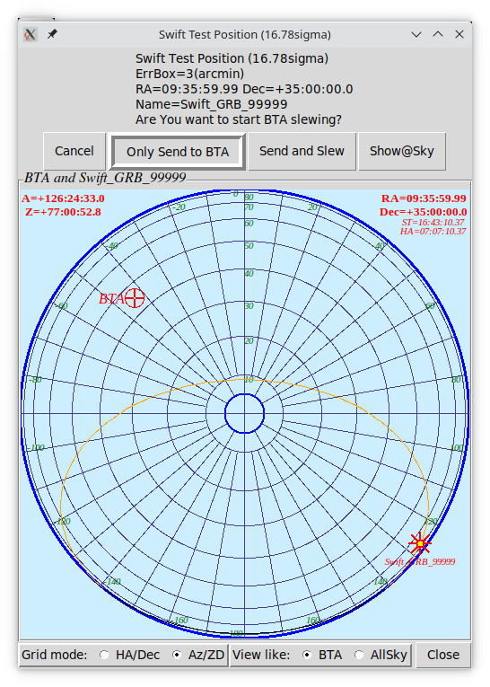Switch the view to AllSky radio option
This screenshot has height=687, width=490.
tap(359, 655)
